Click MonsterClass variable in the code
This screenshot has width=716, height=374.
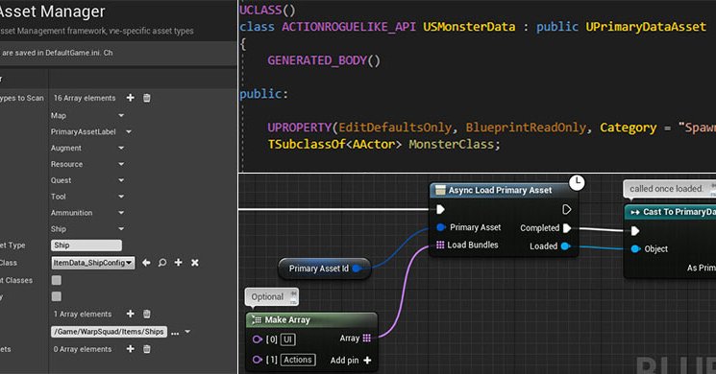point(451,145)
